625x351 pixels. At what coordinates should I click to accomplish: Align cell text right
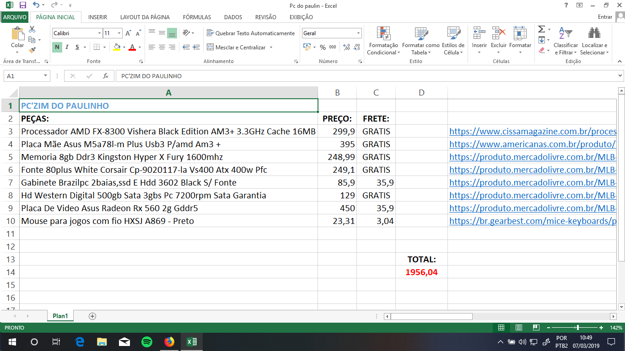click(x=172, y=47)
